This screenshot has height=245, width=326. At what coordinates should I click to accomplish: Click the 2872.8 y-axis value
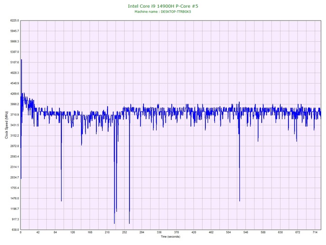click(x=15, y=146)
